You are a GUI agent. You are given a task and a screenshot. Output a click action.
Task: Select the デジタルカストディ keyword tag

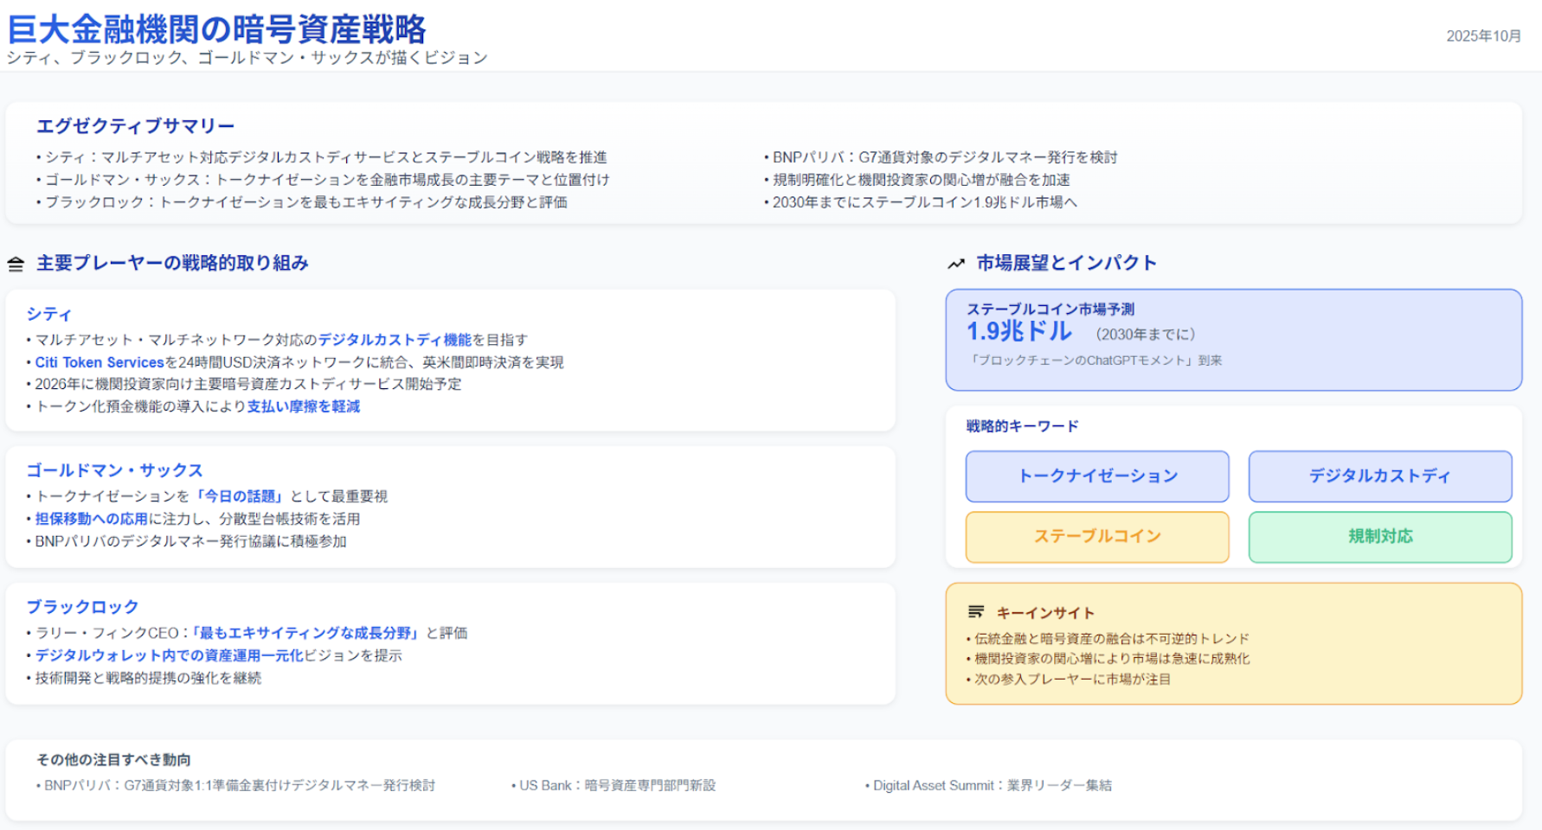point(1379,476)
